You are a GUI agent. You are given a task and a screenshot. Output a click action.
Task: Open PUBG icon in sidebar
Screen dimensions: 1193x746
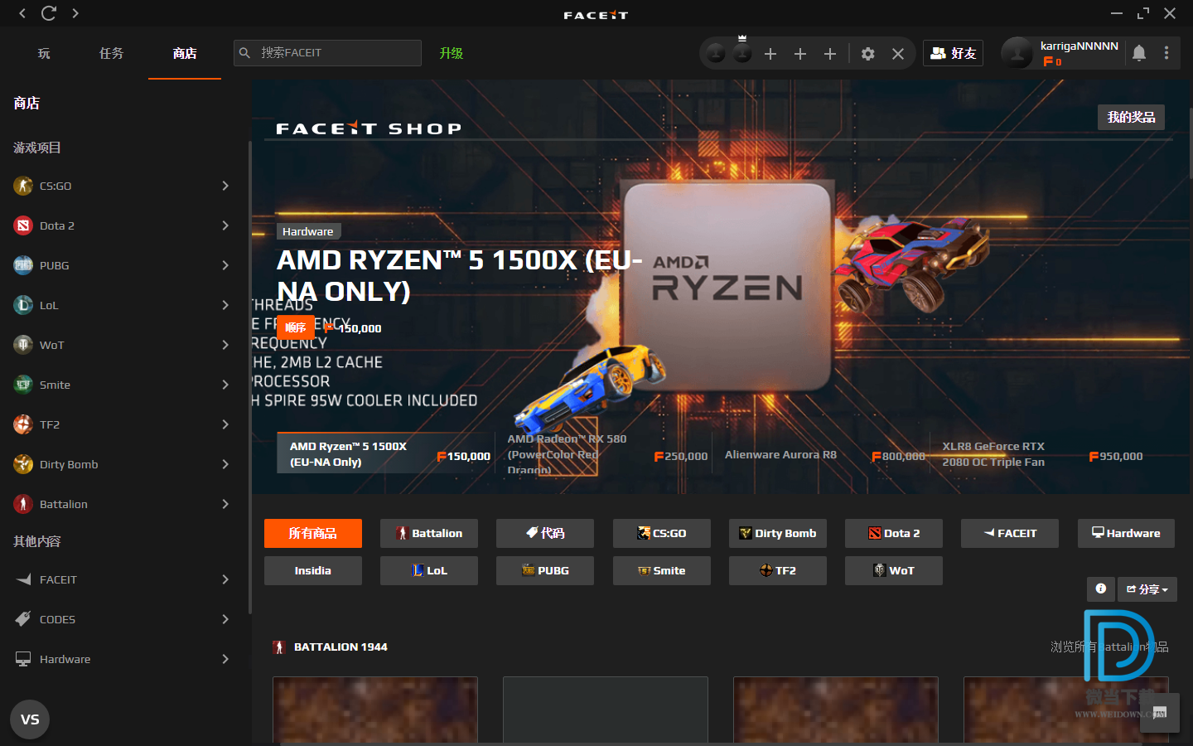(23, 265)
